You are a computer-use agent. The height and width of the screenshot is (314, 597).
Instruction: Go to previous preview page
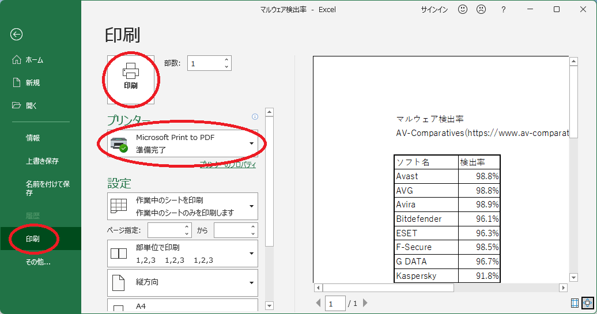click(x=318, y=303)
